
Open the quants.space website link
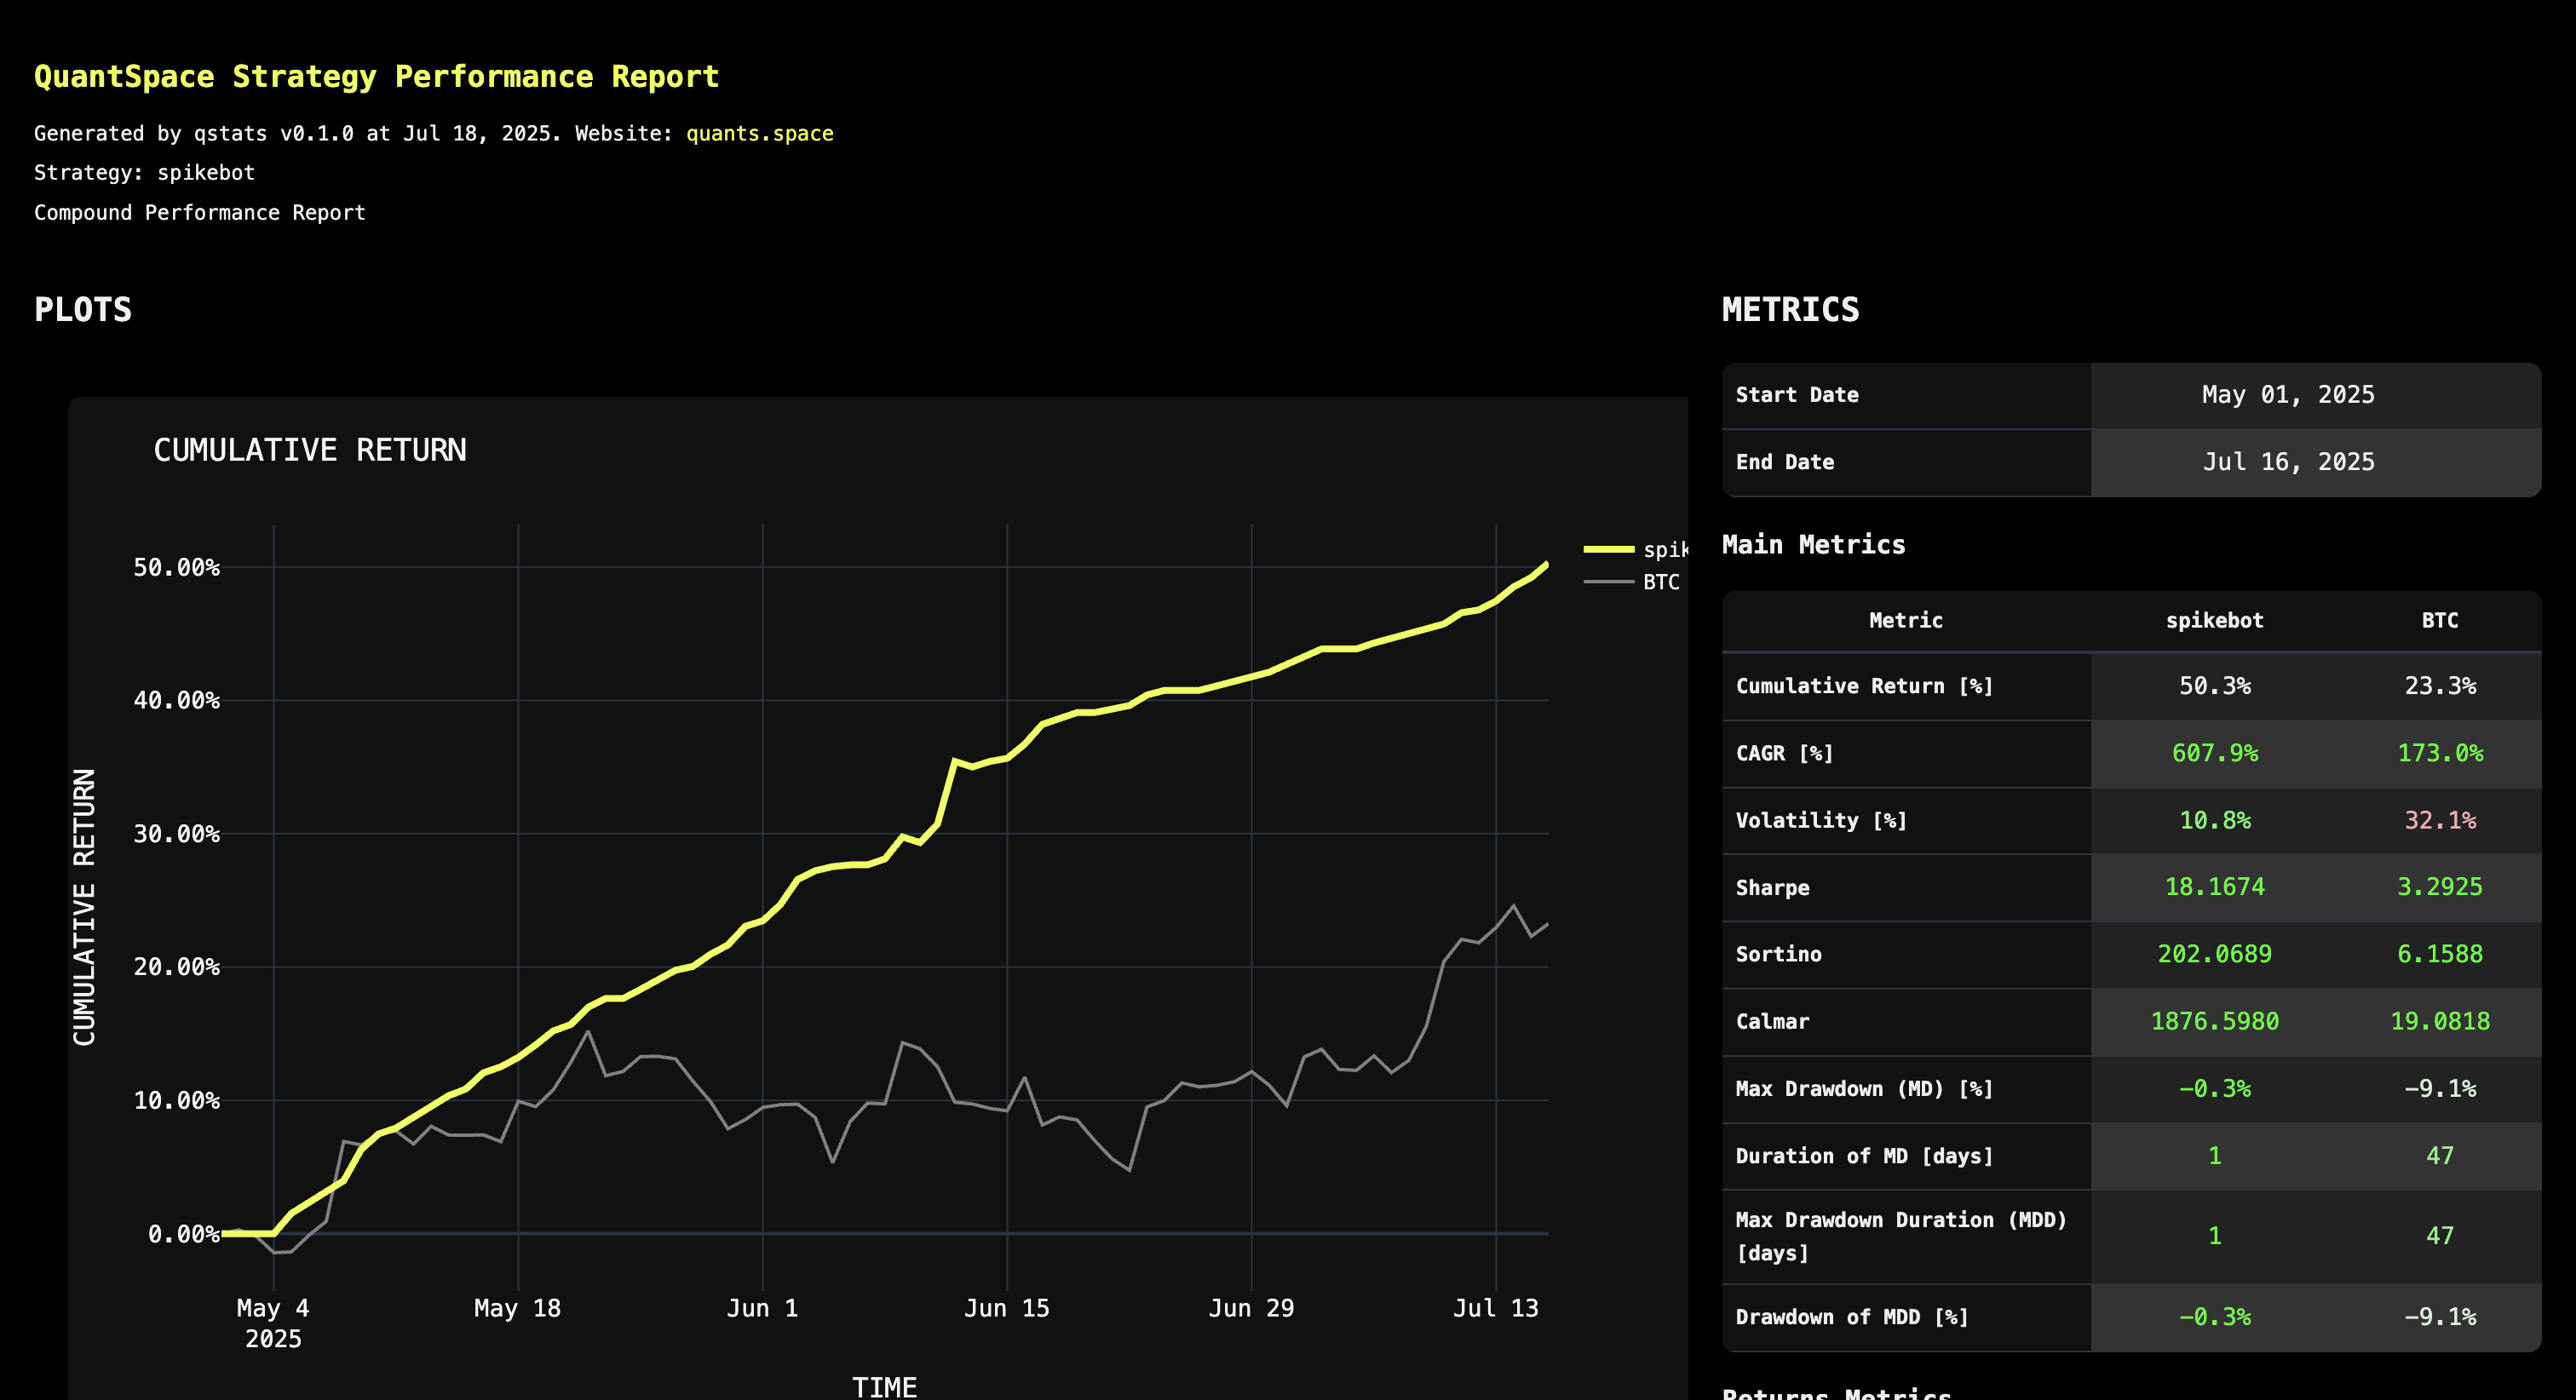click(x=759, y=133)
